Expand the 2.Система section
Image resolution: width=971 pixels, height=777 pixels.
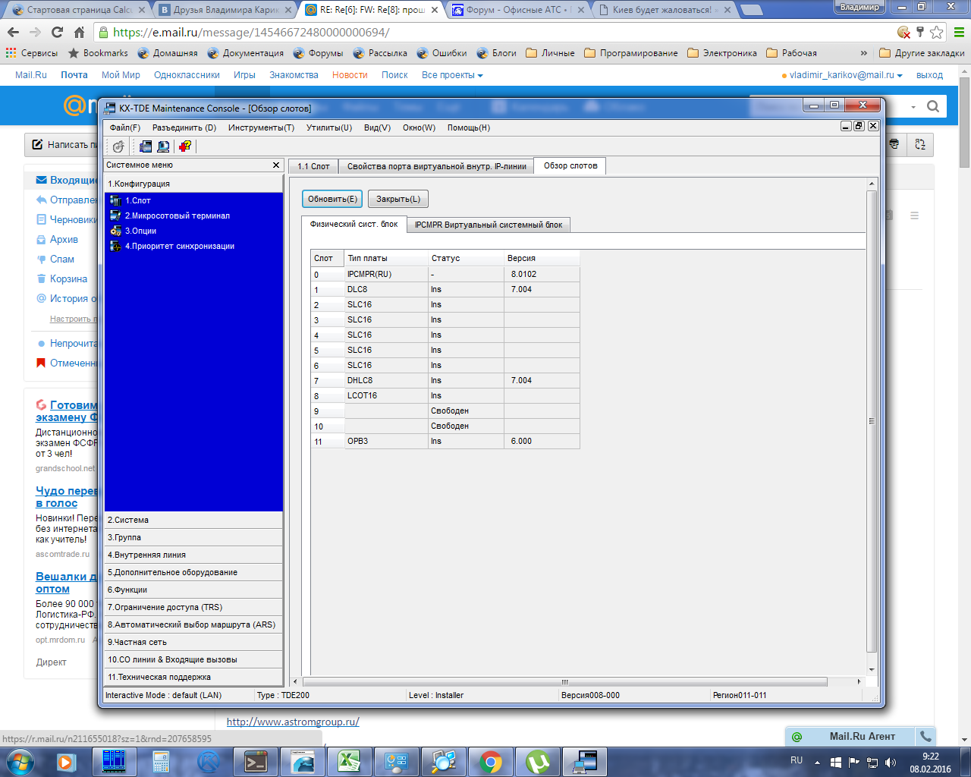tap(193, 520)
